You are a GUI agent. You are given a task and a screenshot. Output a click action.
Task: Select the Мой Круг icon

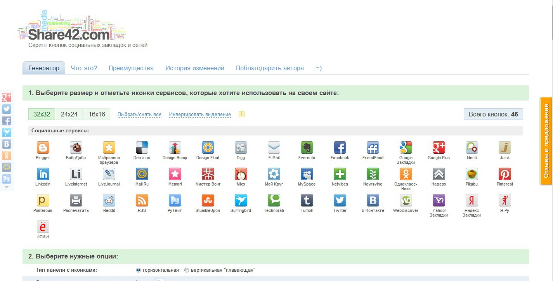coord(274,174)
